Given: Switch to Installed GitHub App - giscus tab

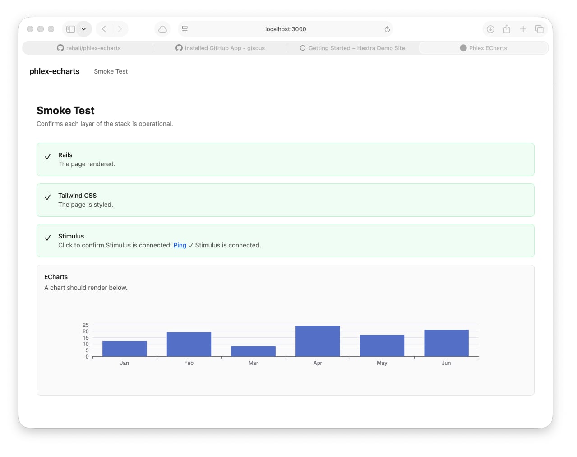Looking at the screenshot, I should tap(220, 48).
